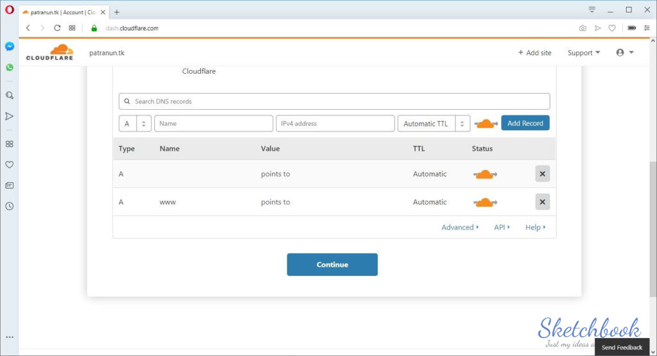Open the Speed Dial start page button
This screenshot has height=356, width=657.
click(72, 28)
